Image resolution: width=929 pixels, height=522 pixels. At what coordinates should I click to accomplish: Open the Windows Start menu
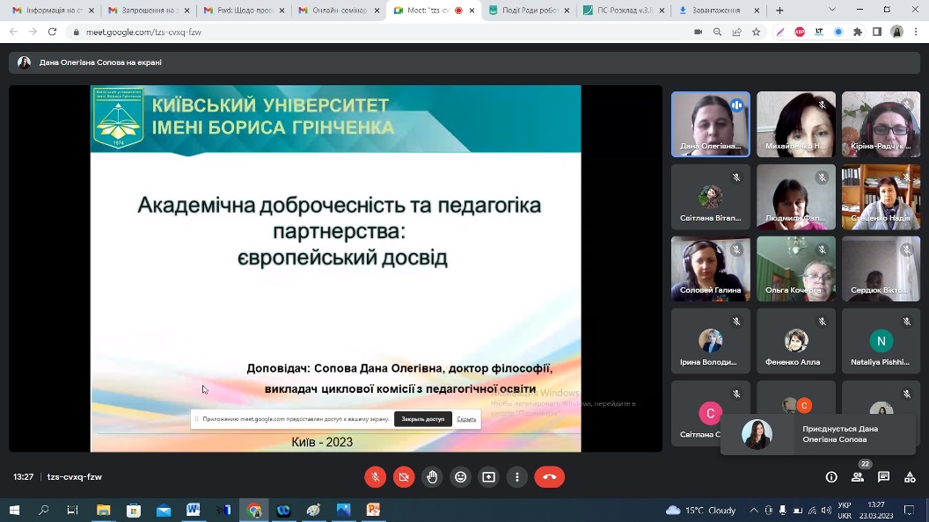[14, 510]
